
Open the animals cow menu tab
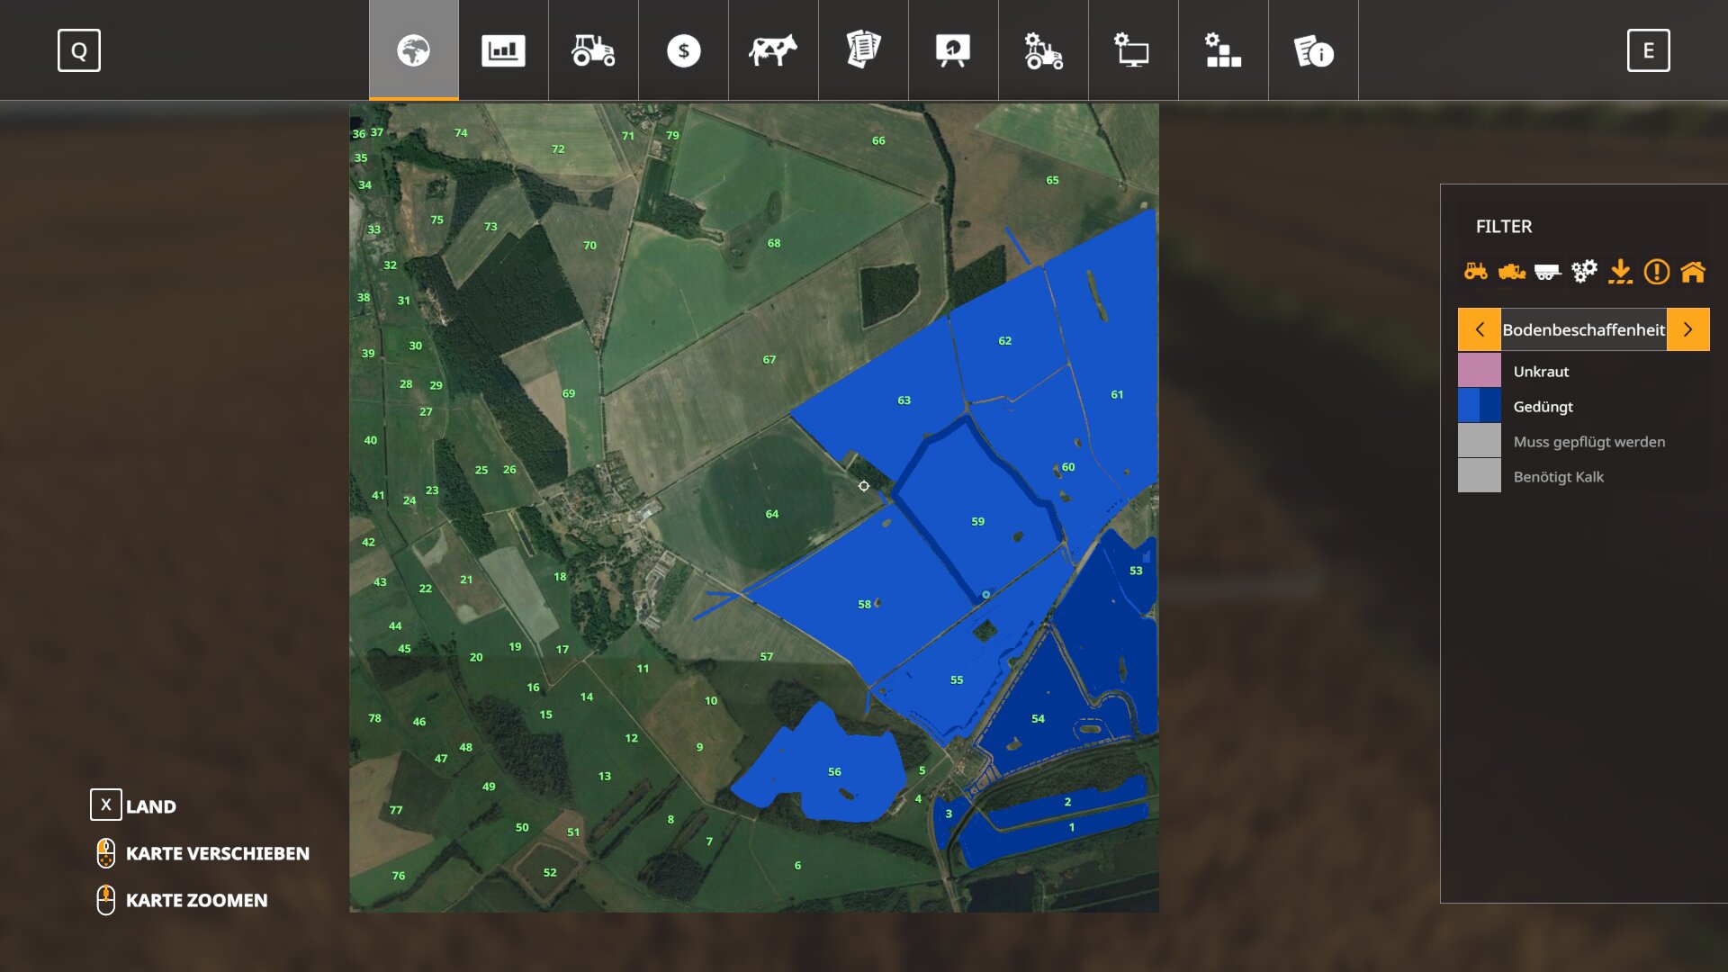[773, 50]
